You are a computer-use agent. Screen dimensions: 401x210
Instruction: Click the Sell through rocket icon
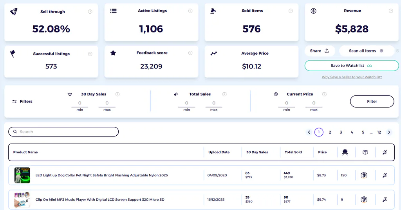14,11
